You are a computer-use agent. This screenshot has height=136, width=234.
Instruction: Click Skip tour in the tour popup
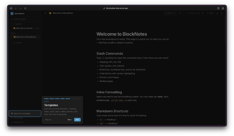click(48, 120)
